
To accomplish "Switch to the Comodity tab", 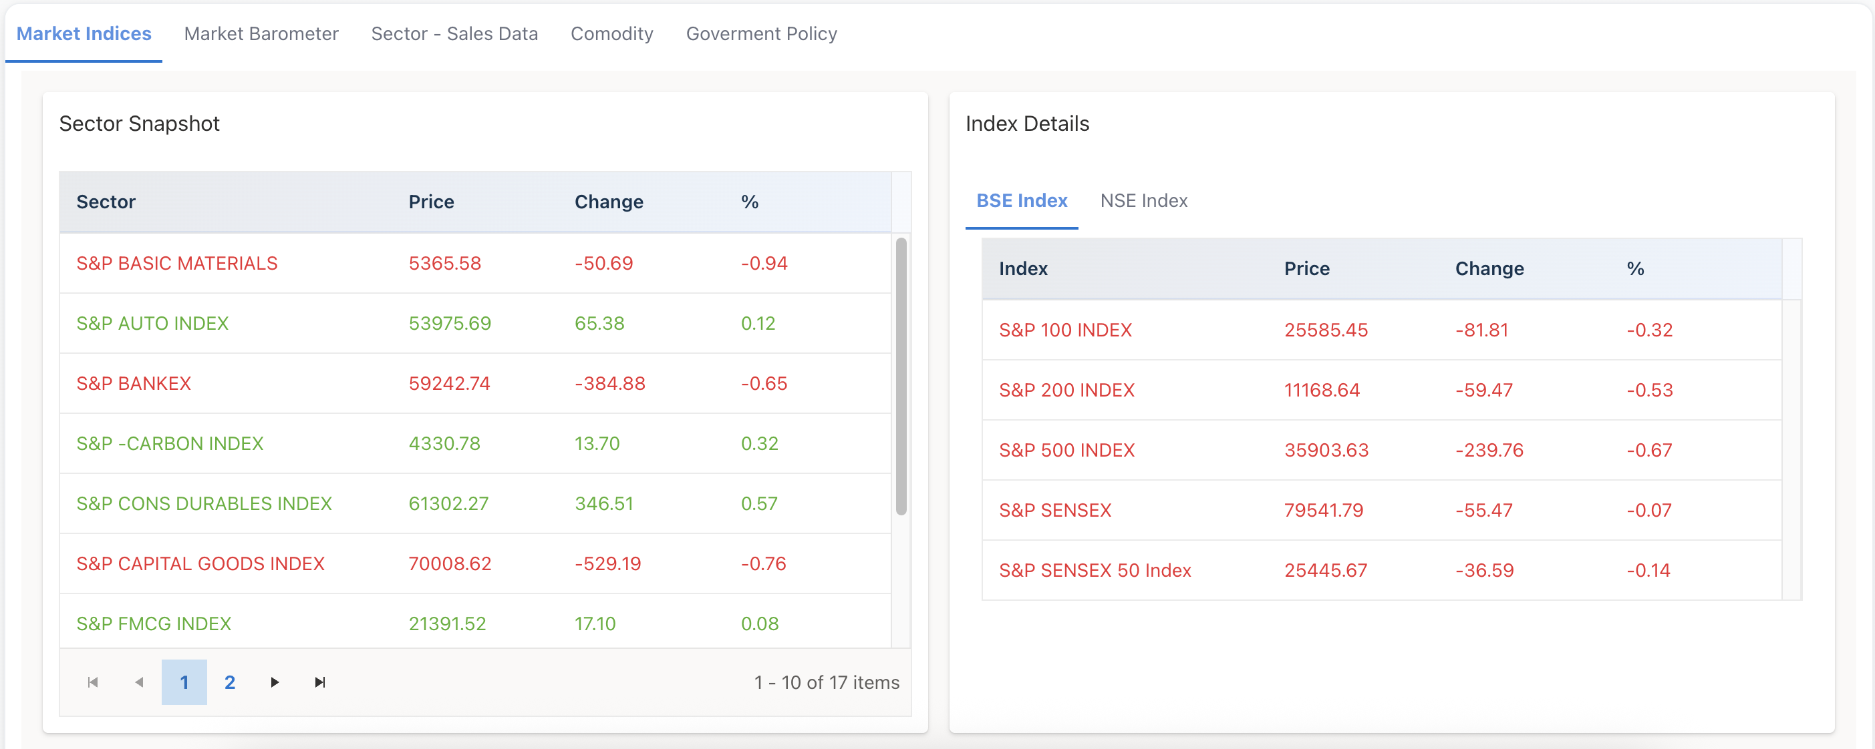I will coord(611,33).
